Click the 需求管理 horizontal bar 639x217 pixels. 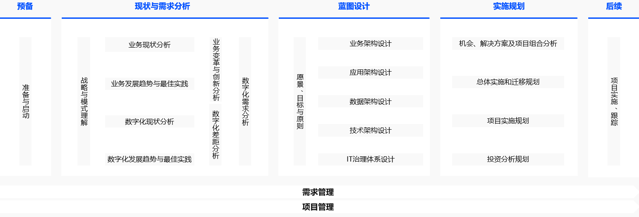pos(318,192)
